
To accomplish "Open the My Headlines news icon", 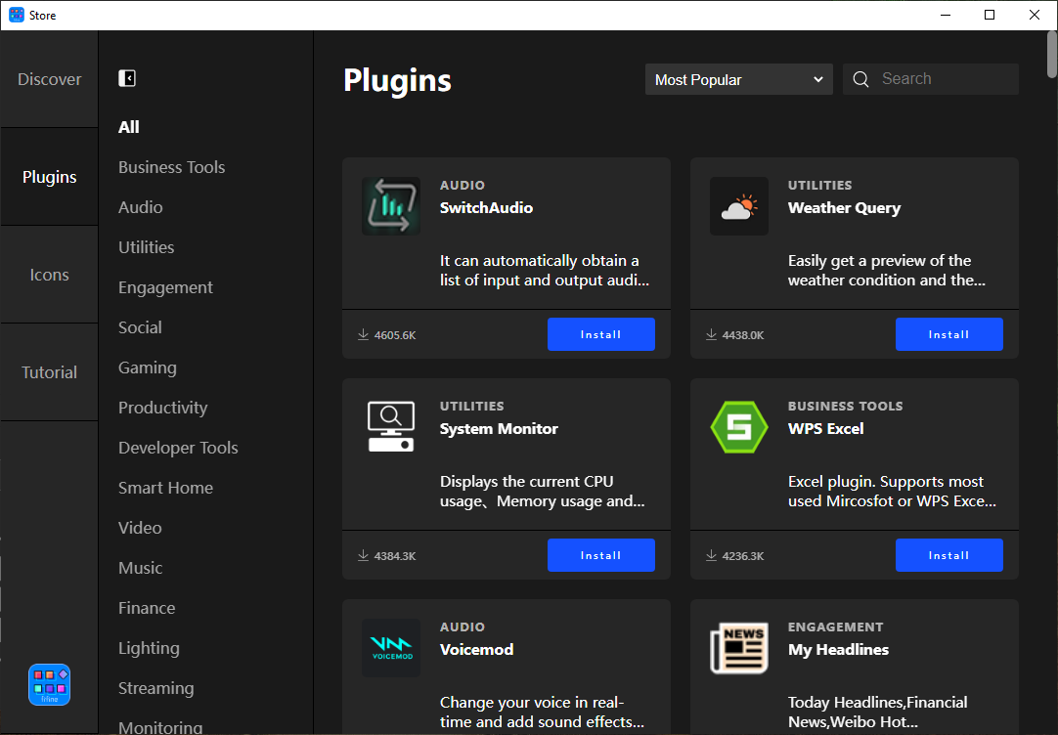I will click(739, 648).
